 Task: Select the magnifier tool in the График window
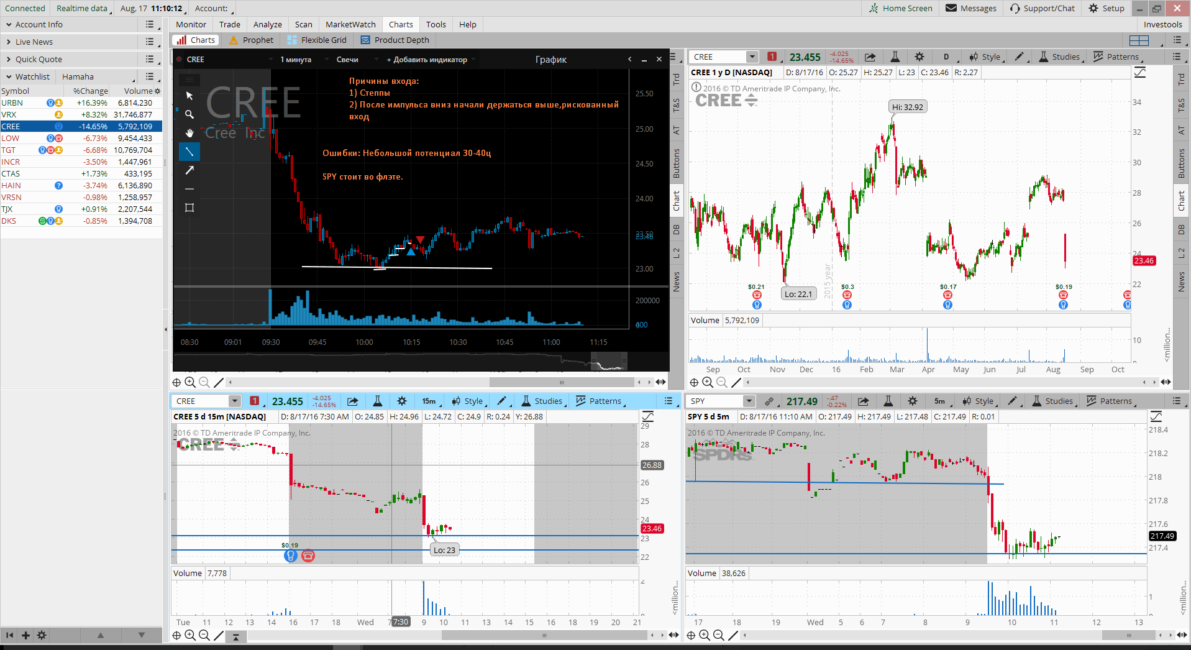click(189, 114)
